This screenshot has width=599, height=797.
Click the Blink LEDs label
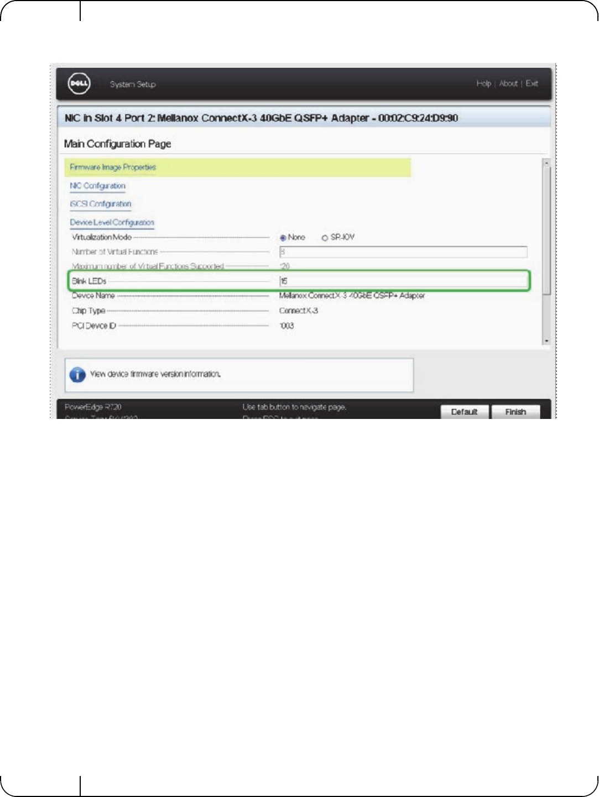click(x=89, y=281)
